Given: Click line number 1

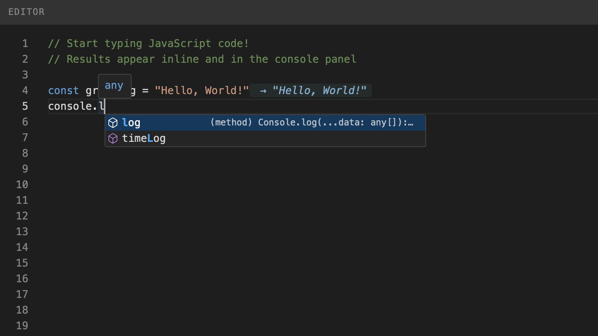Looking at the screenshot, I should point(25,43).
